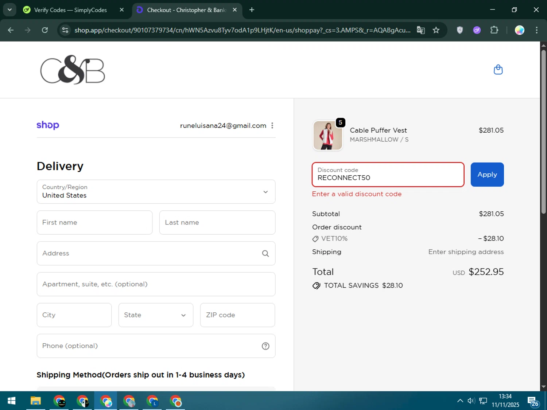Expand the Country/Region dropdown
The image size is (547, 410).
click(x=156, y=192)
